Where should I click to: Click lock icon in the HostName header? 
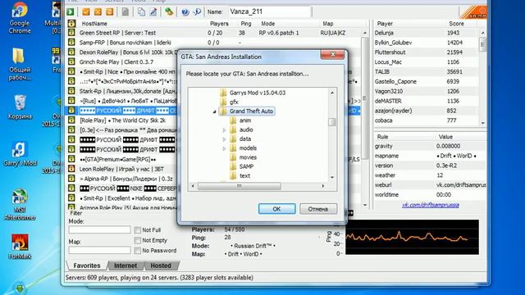(71, 24)
